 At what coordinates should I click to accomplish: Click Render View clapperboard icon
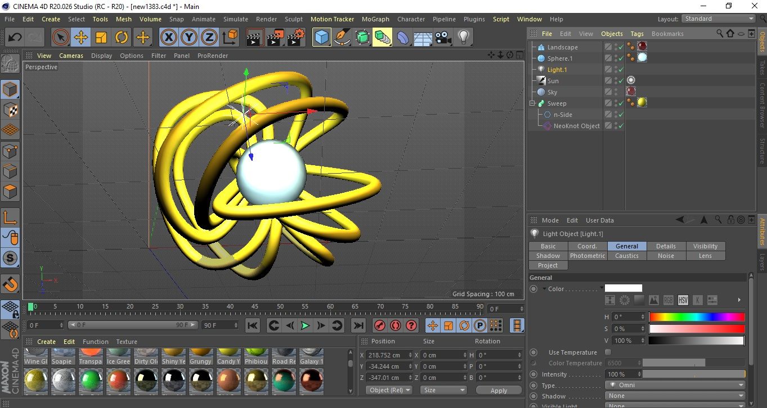(255, 38)
